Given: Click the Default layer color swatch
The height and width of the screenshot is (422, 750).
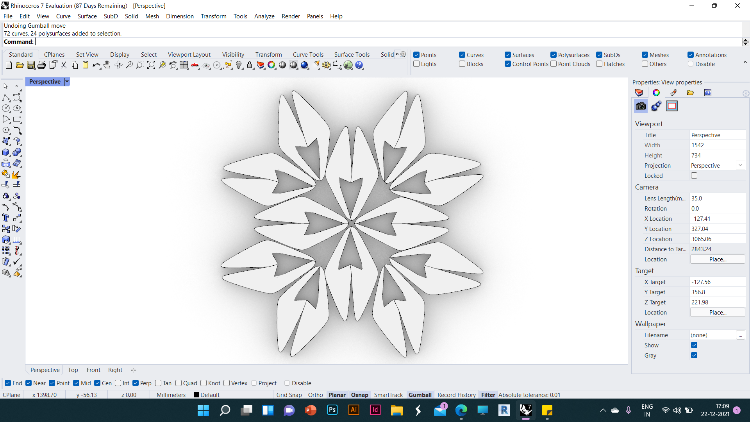Looking at the screenshot, I should [196, 395].
